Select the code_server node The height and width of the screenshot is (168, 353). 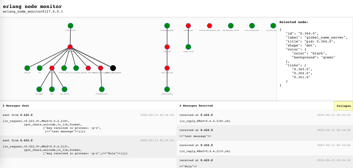[x=70, y=26]
